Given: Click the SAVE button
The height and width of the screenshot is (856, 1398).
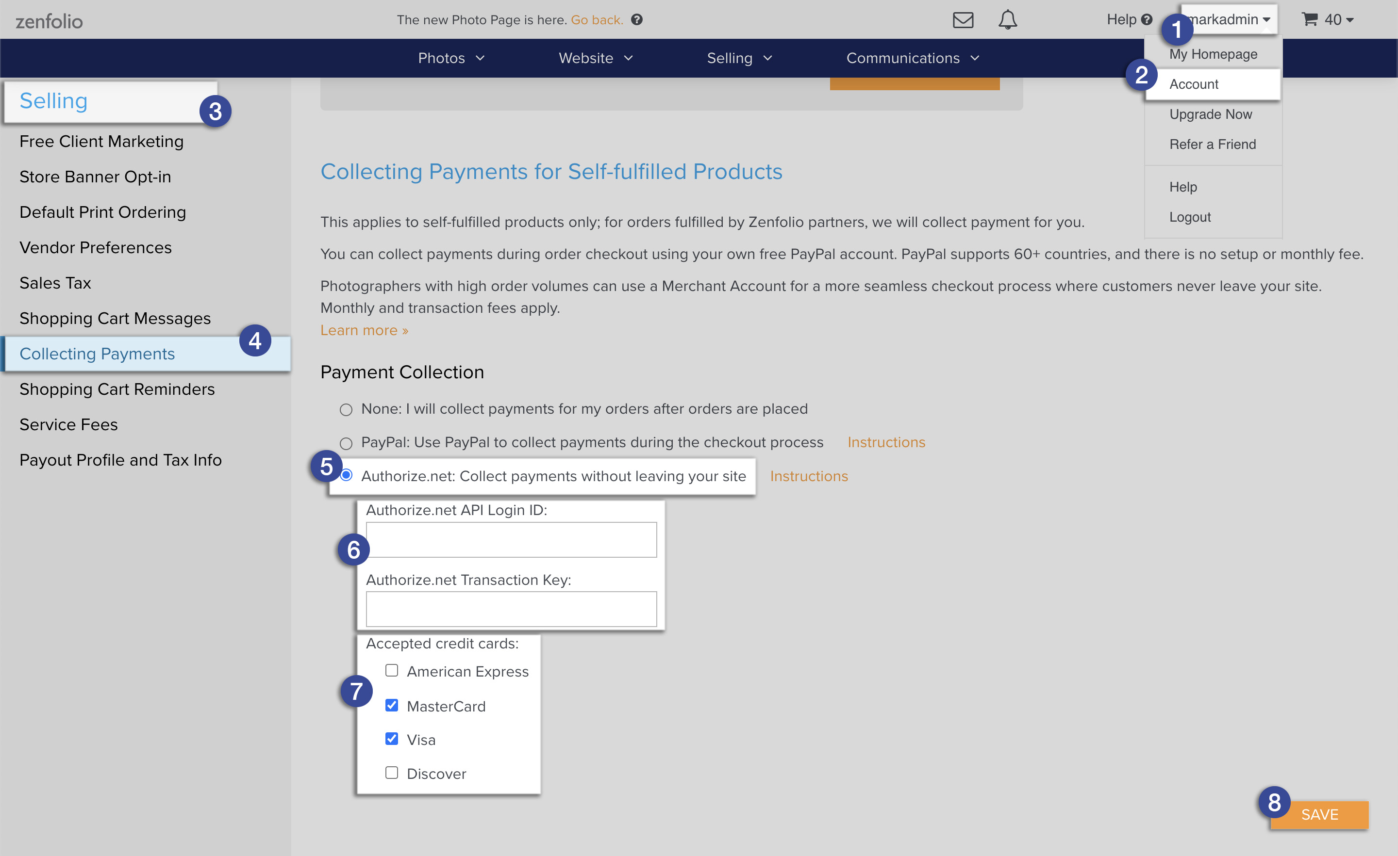Looking at the screenshot, I should point(1319,815).
